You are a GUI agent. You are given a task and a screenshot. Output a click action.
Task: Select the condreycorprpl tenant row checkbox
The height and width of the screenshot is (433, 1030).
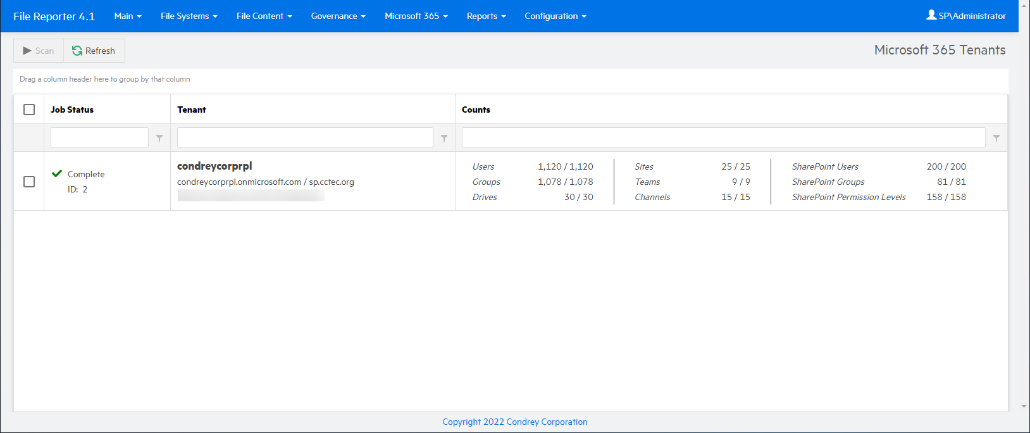(29, 182)
